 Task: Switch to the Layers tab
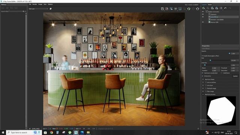(x=204, y=4)
